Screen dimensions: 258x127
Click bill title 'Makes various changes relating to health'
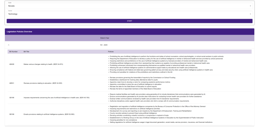pyautogui.click(x=43, y=64)
